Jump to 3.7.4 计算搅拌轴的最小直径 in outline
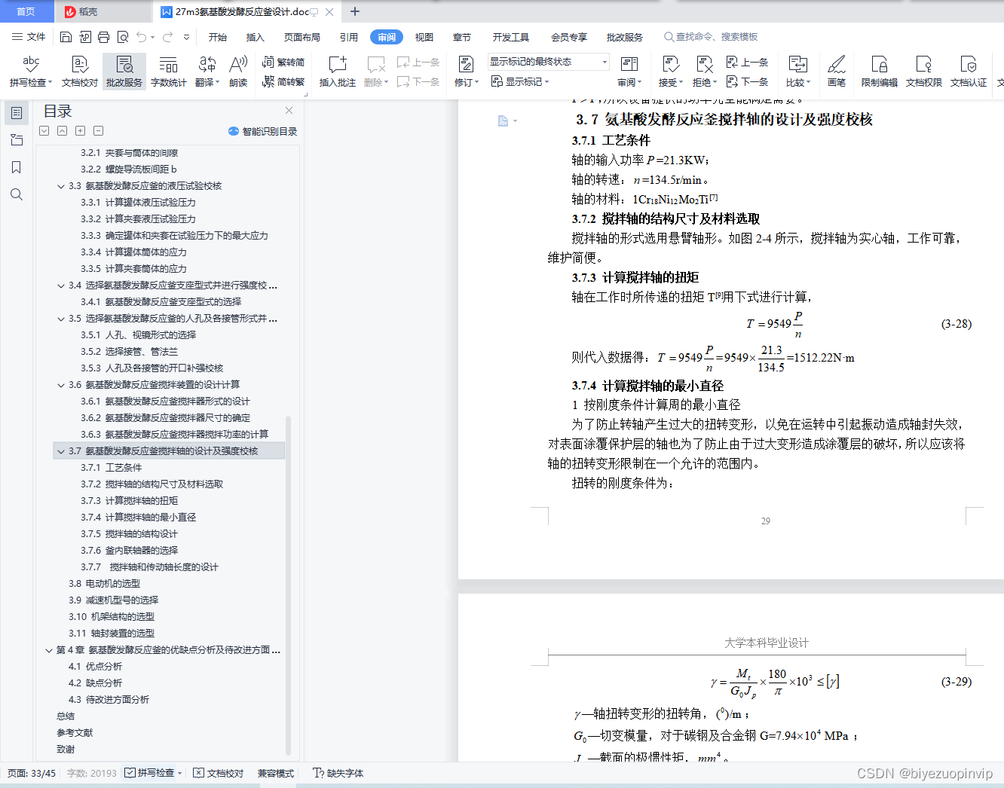 click(x=139, y=518)
